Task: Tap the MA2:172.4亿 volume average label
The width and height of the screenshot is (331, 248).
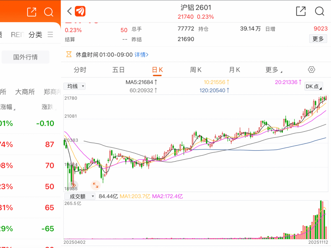Action: pyautogui.click(x=167, y=196)
